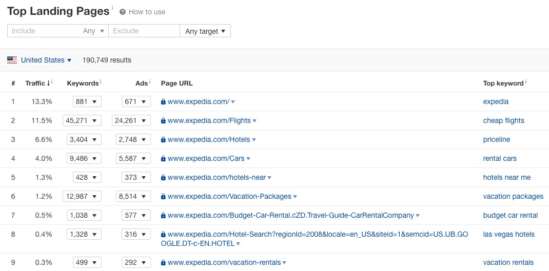Expand the 881 keywords dropdown
The height and width of the screenshot is (271, 549).
87,102
